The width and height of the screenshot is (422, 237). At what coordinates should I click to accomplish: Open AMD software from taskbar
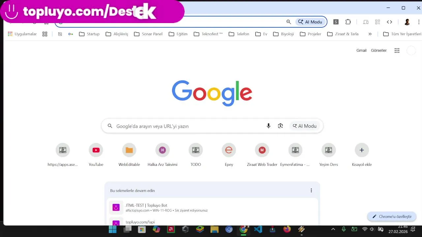pyautogui.click(x=171, y=229)
